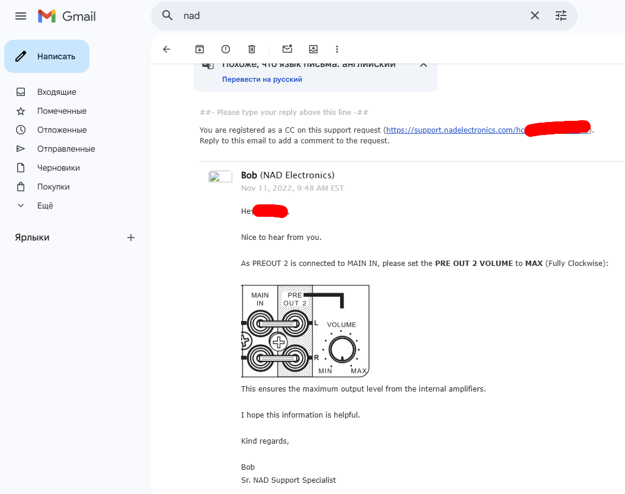This screenshot has width=625, height=494.
Task: Expand the Ещё sidebar section
Action: coord(45,206)
